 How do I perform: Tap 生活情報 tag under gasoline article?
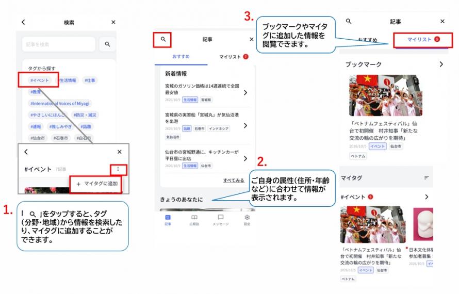pyautogui.click(x=190, y=100)
